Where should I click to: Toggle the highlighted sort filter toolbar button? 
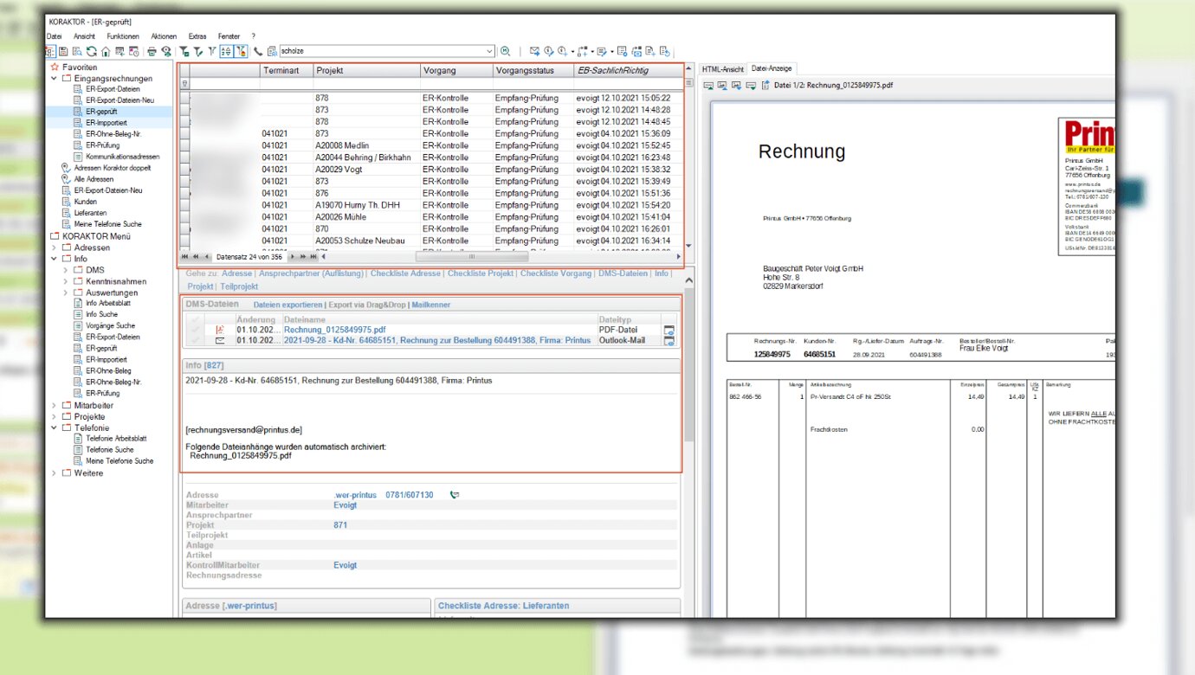[226, 52]
